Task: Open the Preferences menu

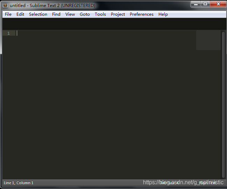Action: point(142,14)
